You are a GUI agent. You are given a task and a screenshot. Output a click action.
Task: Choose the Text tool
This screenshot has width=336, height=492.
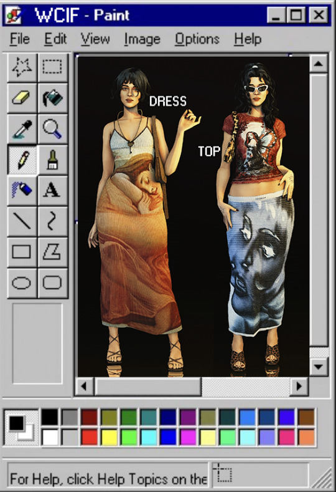click(x=52, y=190)
